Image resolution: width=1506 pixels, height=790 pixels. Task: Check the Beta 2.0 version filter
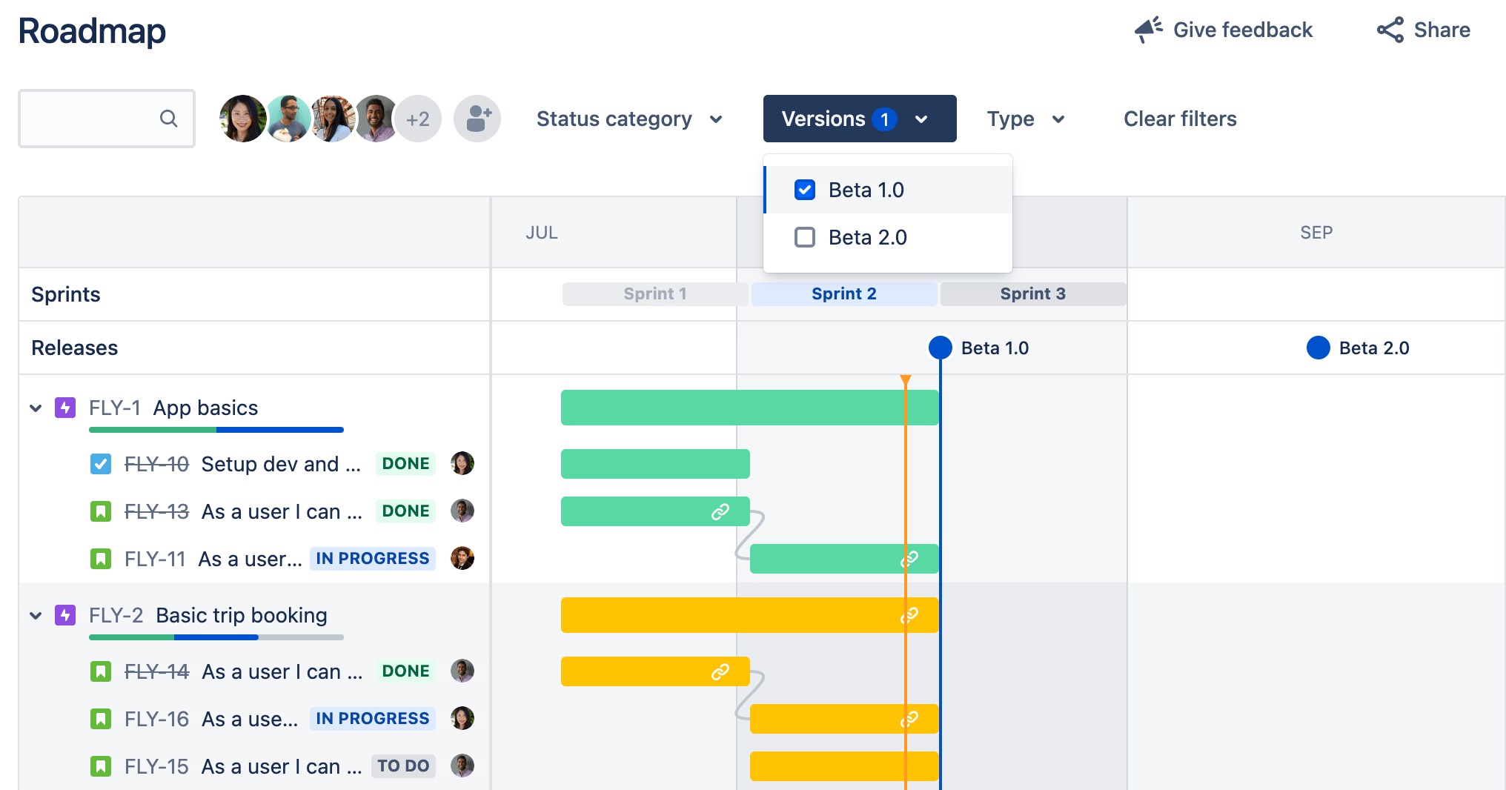(805, 236)
